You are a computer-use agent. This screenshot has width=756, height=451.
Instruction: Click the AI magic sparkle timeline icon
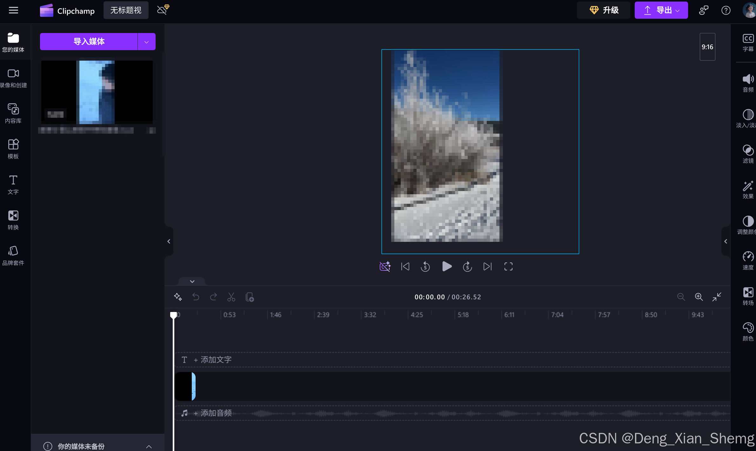pos(178,297)
